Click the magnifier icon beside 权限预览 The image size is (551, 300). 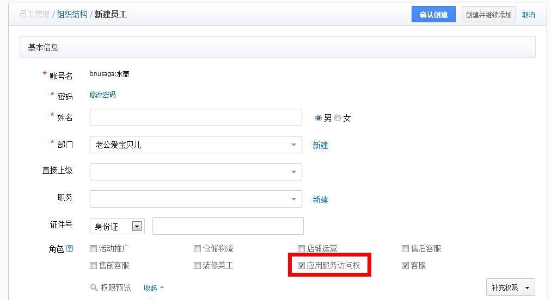(x=94, y=288)
